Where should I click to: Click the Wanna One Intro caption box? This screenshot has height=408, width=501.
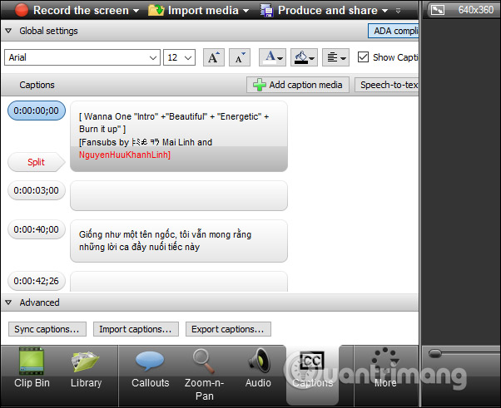pos(179,136)
